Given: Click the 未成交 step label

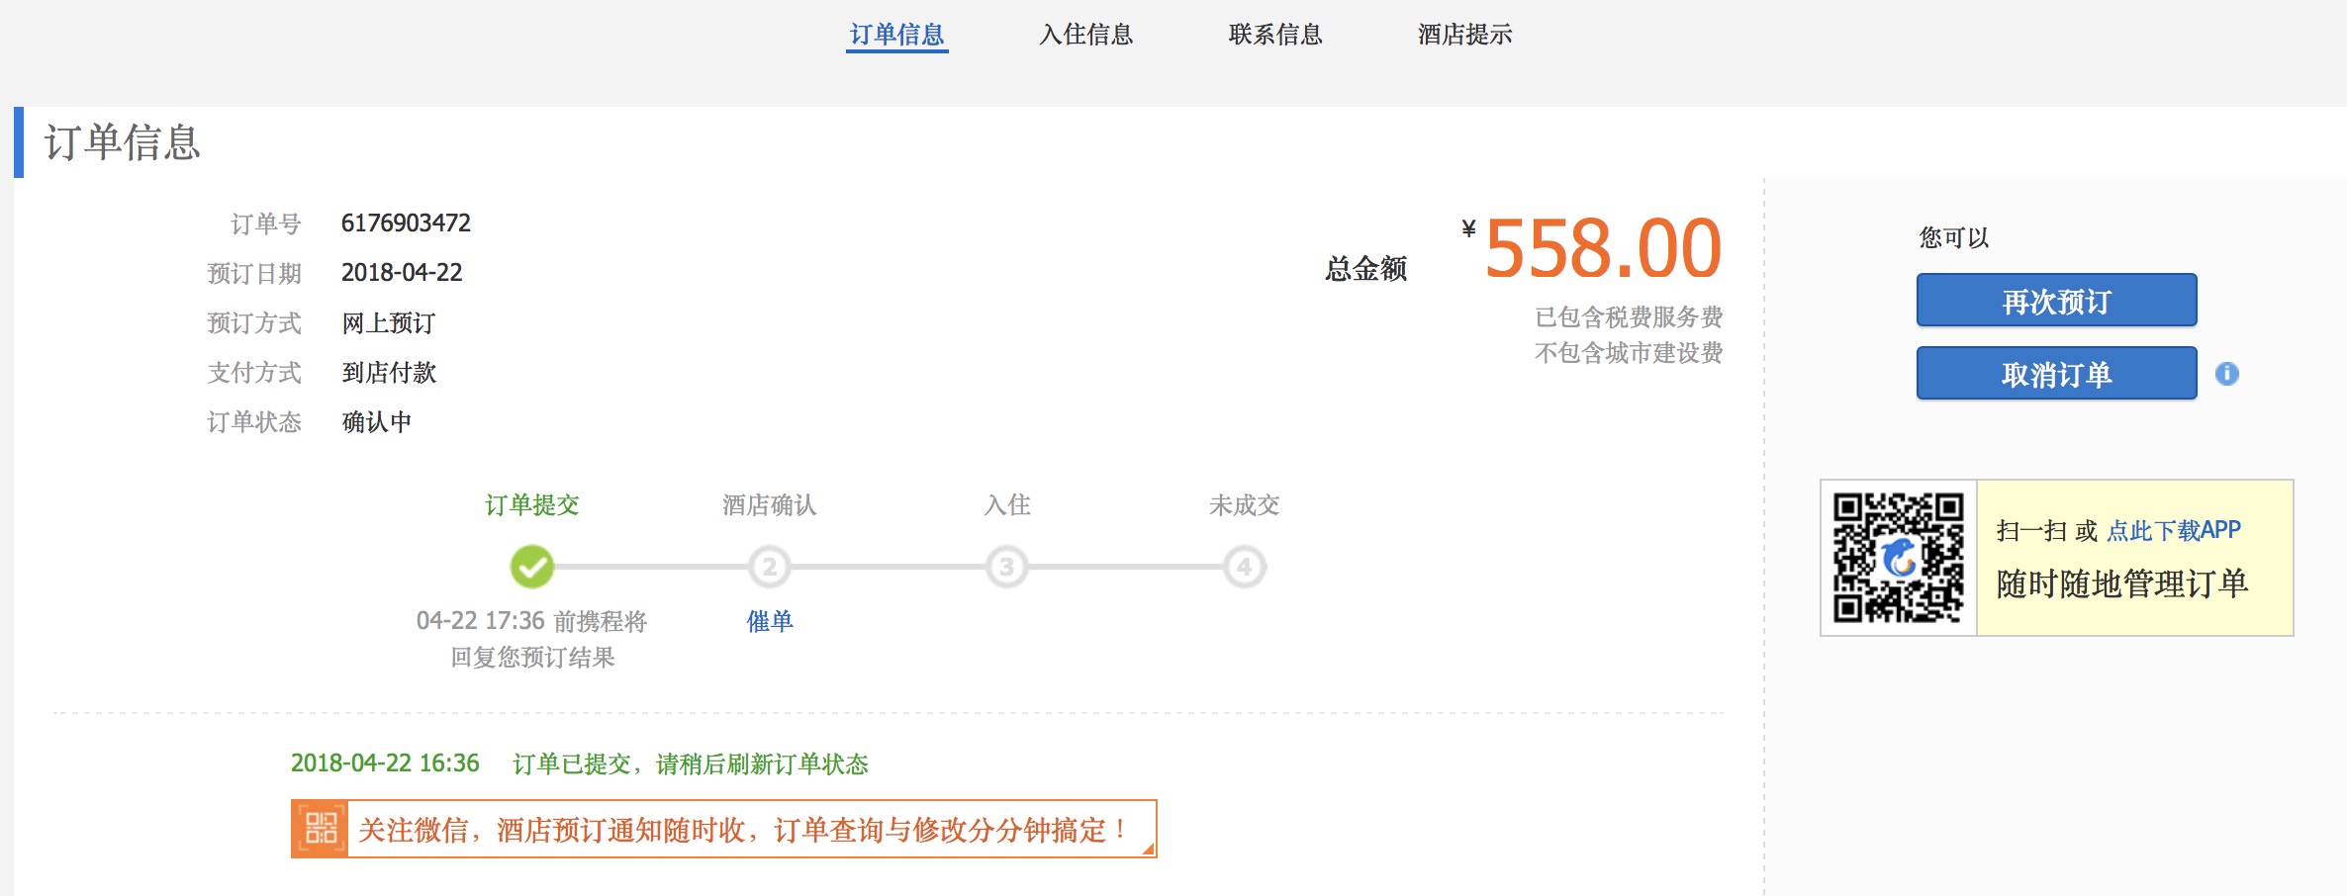Looking at the screenshot, I should pos(1244,505).
